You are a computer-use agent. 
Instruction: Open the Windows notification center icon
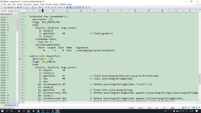pos(197,111)
